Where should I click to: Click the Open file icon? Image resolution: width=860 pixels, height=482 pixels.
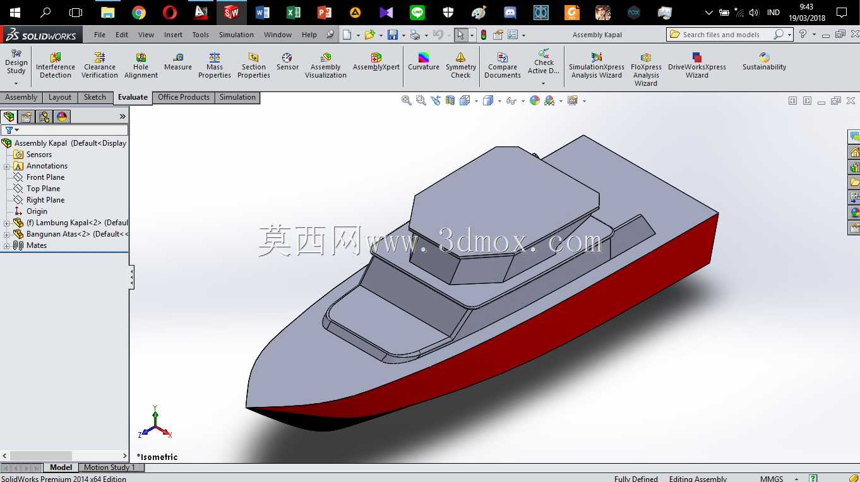point(369,35)
